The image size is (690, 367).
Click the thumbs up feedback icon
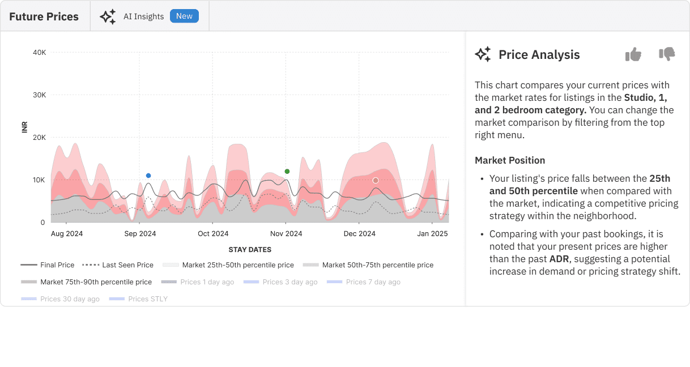tap(633, 54)
